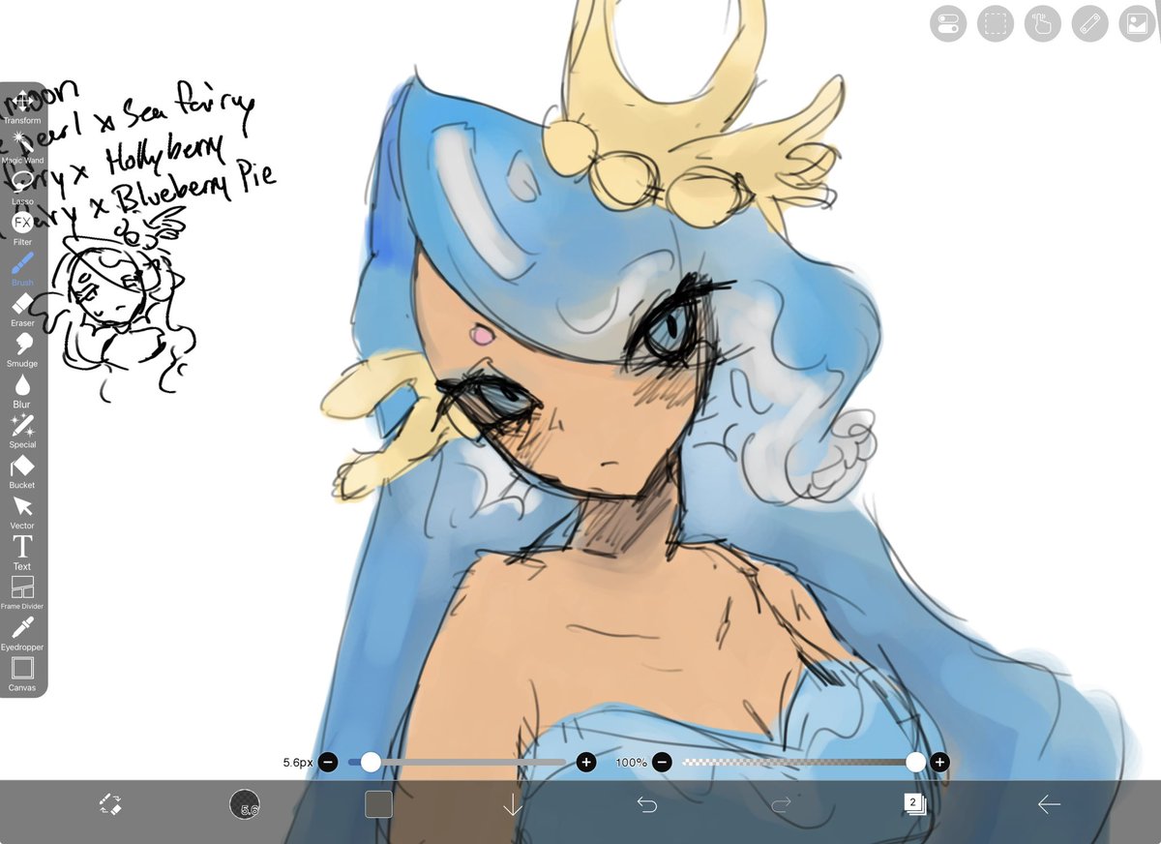This screenshot has width=1161, height=844.
Task: Open the layers panel showing 2
Action: (x=914, y=803)
